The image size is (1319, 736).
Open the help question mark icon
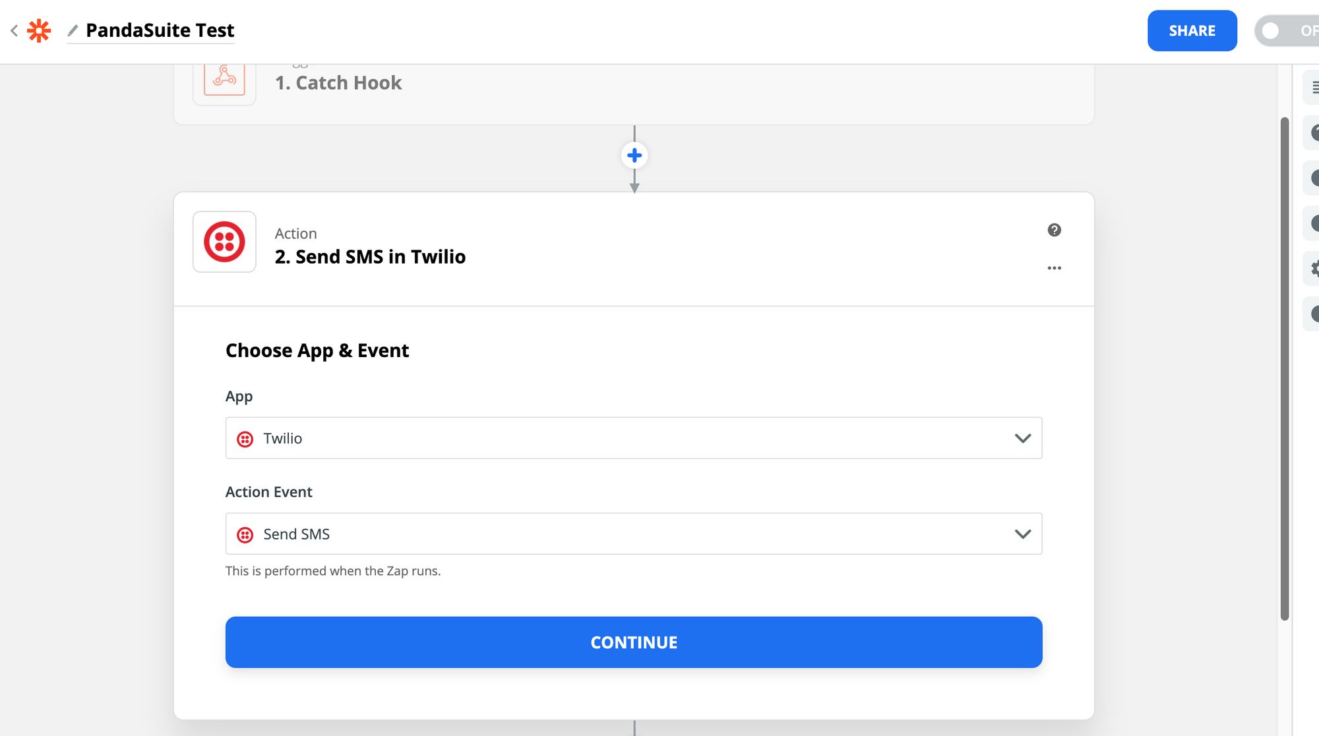coord(1054,229)
